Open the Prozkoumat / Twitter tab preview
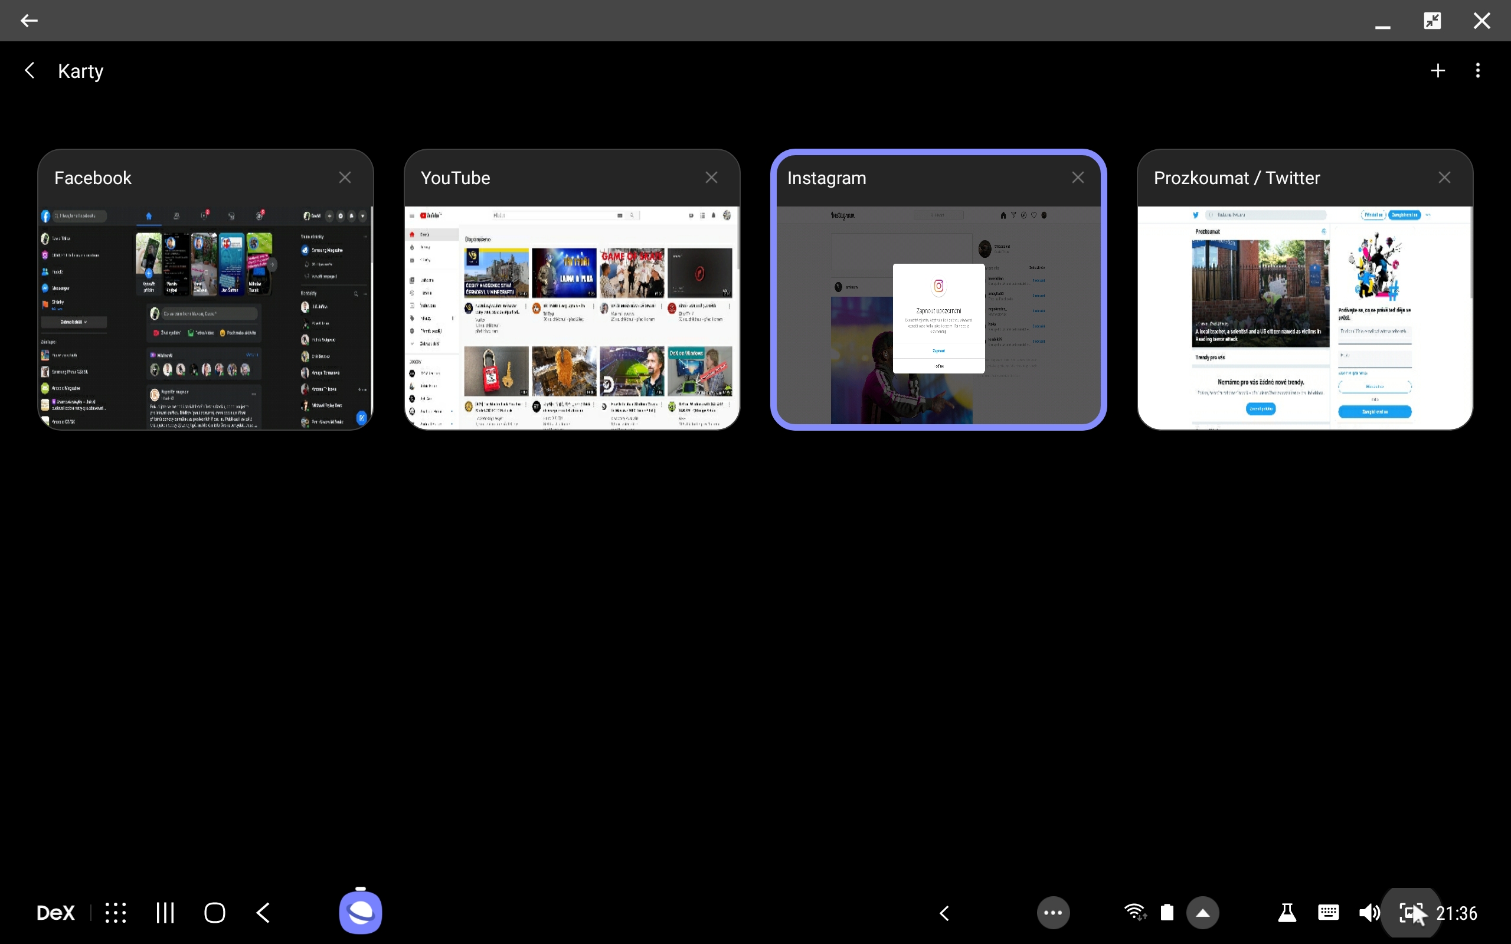 pos(1305,317)
